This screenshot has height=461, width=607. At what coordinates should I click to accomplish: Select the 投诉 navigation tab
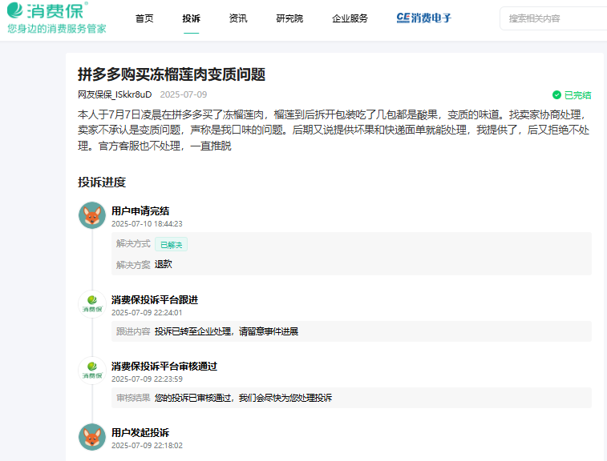pyautogui.click(x=191, y=18)
